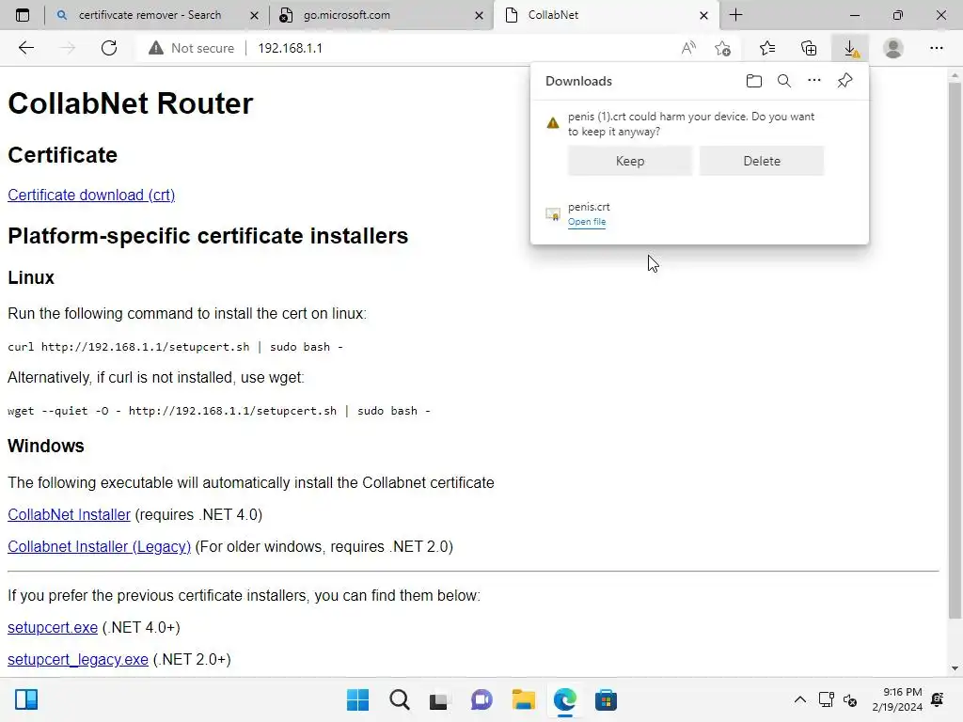
Task: Add this page to favorites star icon
Action: pyautogui.click(x=723, y=48)
